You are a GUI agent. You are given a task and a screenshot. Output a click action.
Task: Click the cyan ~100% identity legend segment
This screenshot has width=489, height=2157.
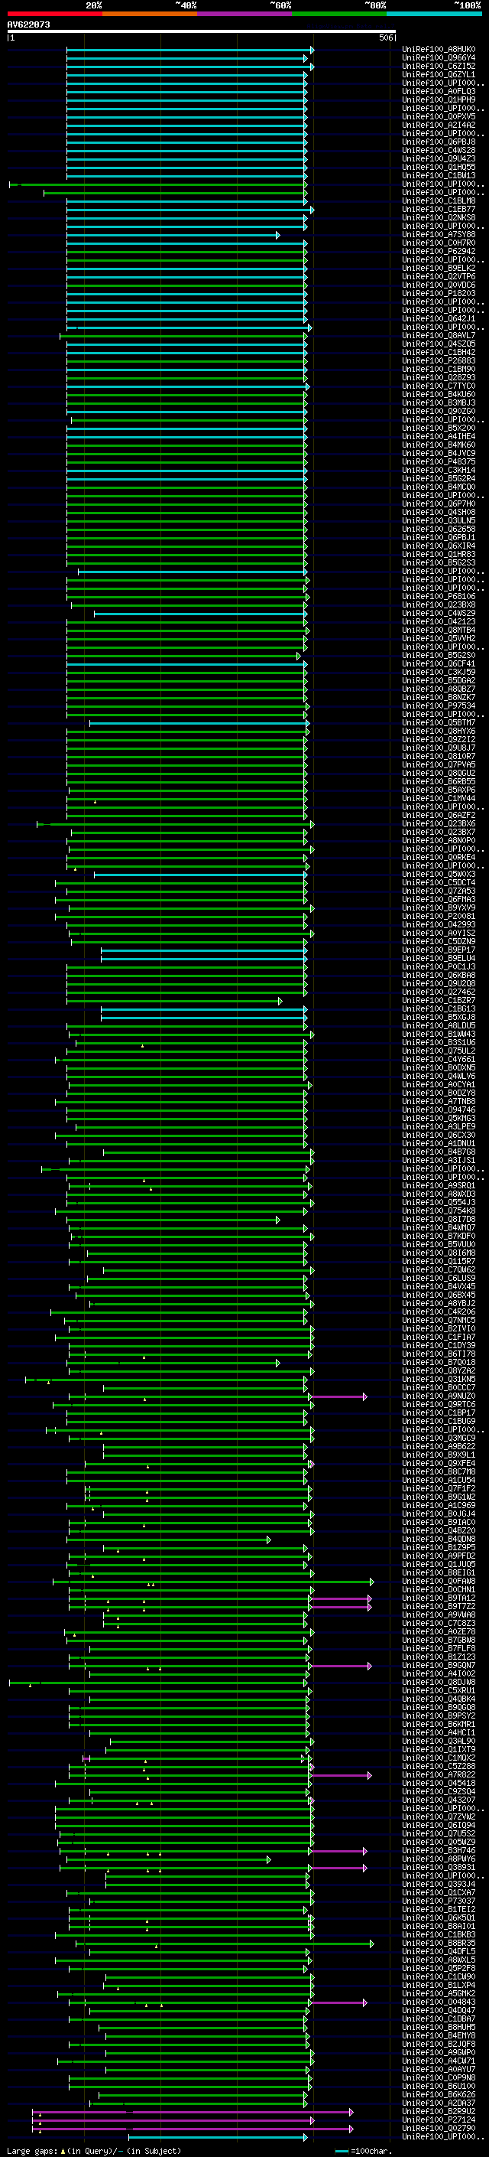(435, 14)
